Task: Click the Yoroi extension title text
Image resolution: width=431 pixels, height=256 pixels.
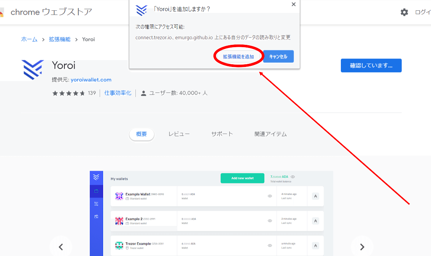Action: 64,65
